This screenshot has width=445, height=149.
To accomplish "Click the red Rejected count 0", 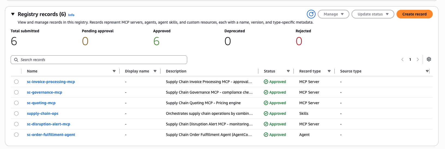I will [x=299, y=41].
